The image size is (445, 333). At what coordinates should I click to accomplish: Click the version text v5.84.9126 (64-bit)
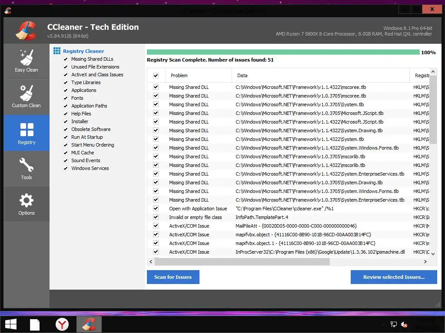68,36
